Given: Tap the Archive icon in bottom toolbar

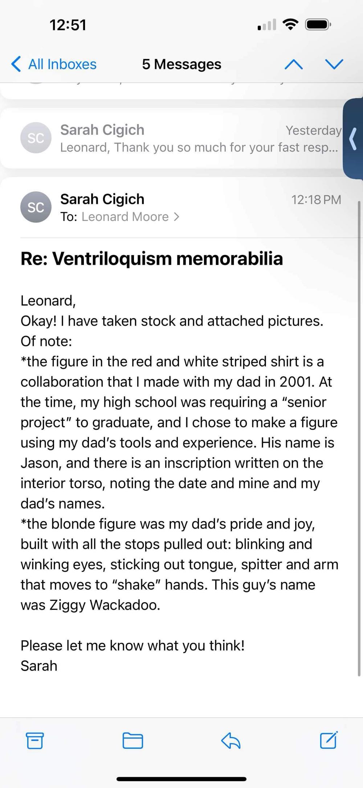Looking at the screenshot, I should tap(35, 740).
